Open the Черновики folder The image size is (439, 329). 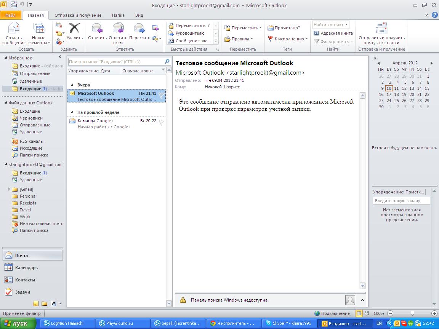(31, 118)
